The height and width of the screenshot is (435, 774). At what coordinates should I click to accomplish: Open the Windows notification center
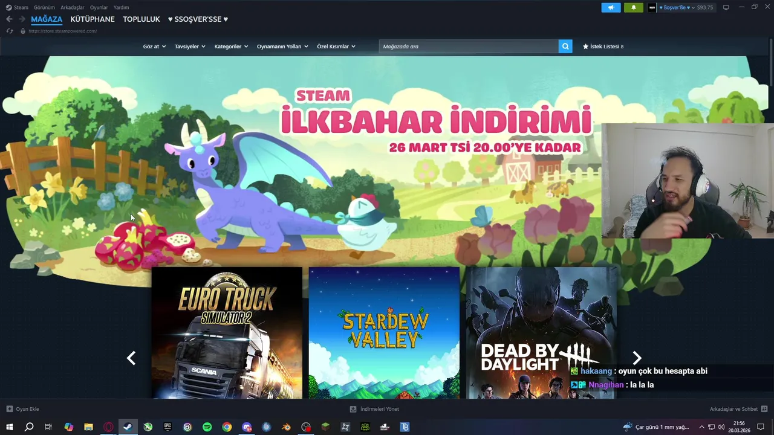[761, 427]
